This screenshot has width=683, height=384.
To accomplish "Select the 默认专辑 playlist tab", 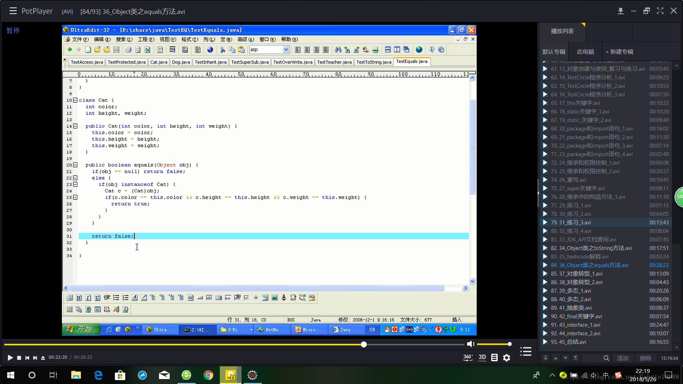I will click(554, 52).
